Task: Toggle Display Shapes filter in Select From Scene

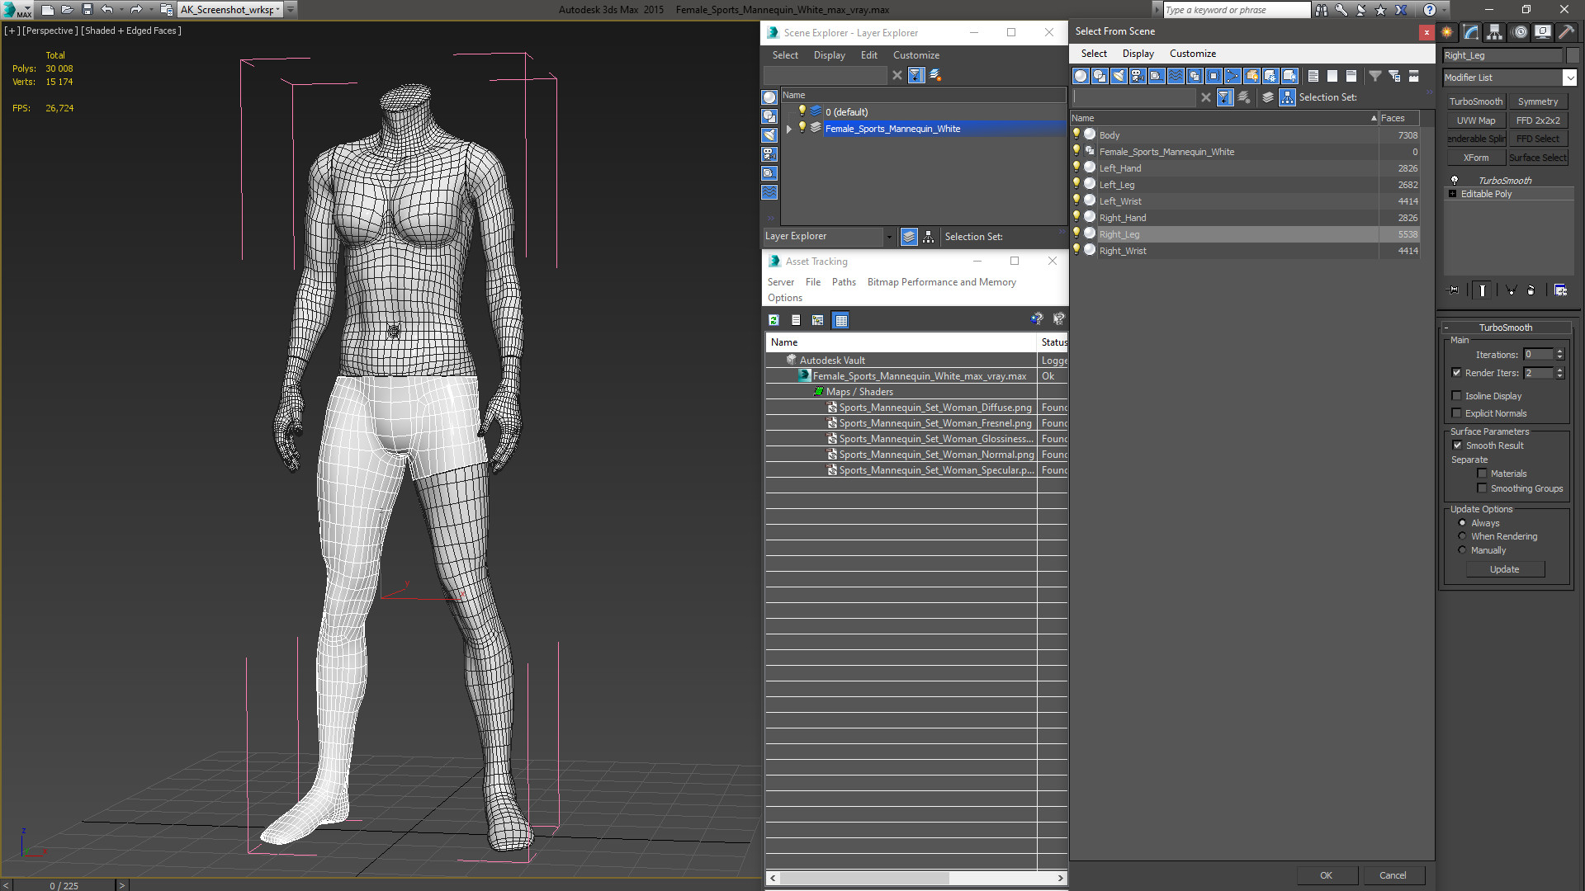Action: pyautogui.click(x=1100, y=76)
